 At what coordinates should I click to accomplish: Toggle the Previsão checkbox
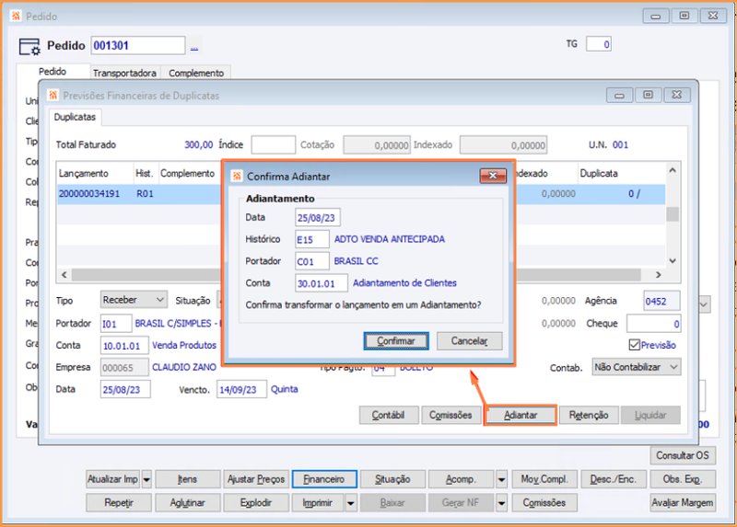pos(634,345)
